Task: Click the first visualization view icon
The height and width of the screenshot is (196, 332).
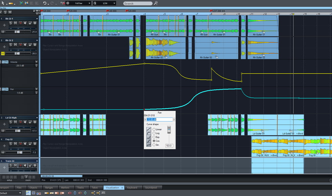Action: pos(28,193)
